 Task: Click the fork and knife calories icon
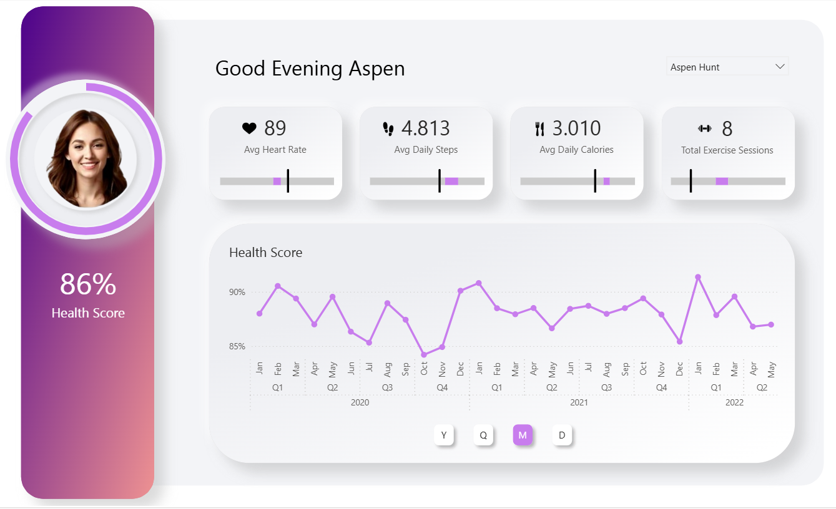(x=540, y=128)
